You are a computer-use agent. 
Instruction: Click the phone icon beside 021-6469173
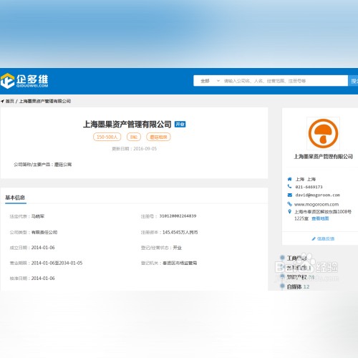pyautogui.click(x=289, y=186)
